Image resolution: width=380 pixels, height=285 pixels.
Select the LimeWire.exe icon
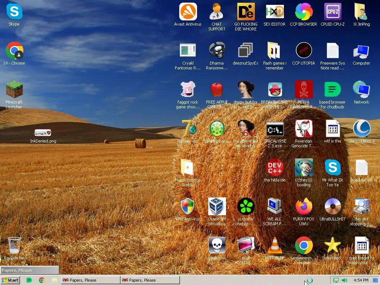pos(217,128)
